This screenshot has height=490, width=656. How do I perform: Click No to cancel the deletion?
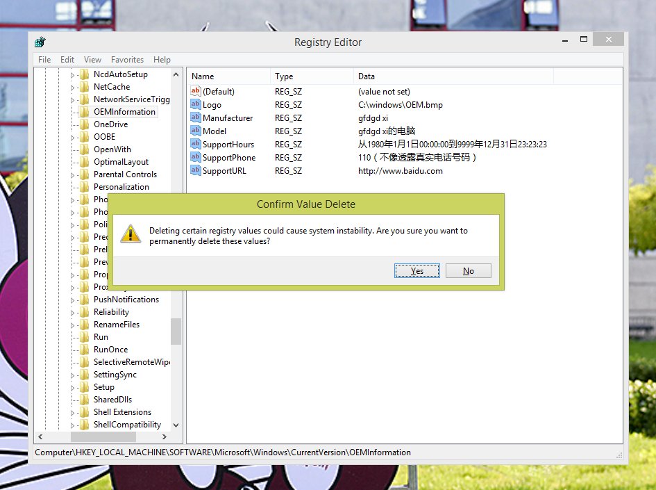point(468,270)
